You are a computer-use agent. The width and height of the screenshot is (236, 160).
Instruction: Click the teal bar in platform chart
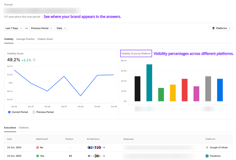click(149, 83)
